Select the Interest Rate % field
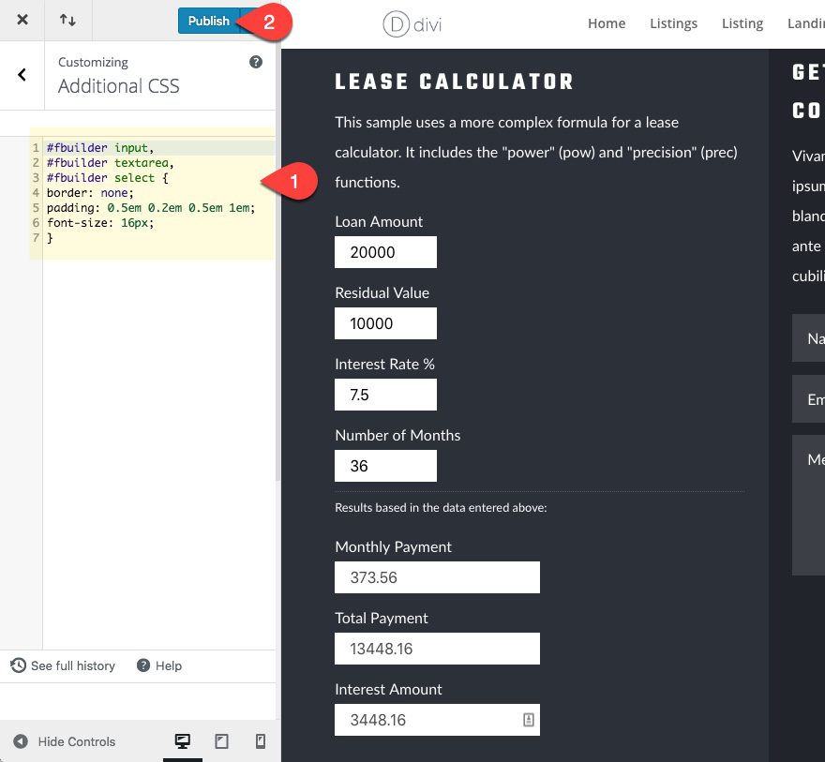Image resolution: width=825 pixels, height=762 pixels. [x=385, y=395]
